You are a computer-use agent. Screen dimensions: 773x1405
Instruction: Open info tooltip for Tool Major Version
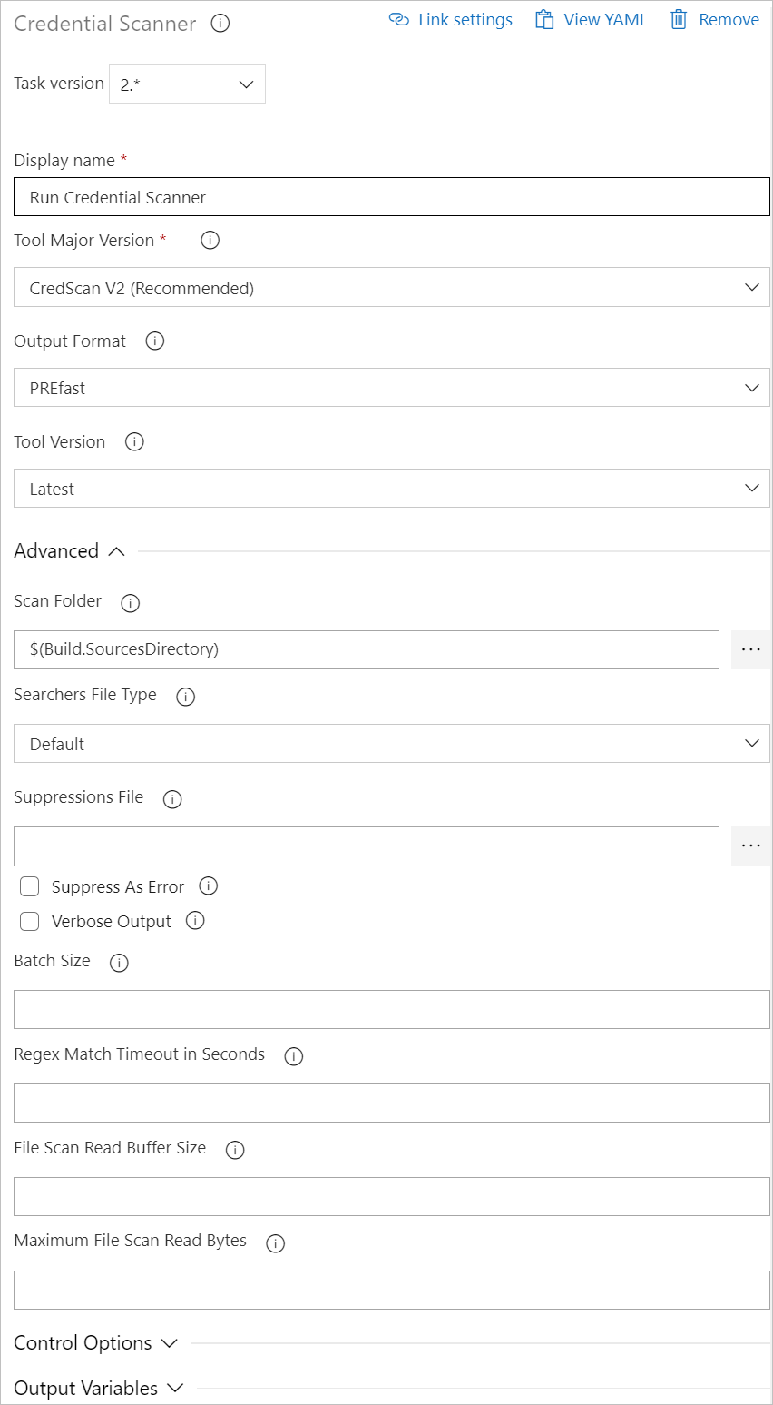tap(210, 240)
